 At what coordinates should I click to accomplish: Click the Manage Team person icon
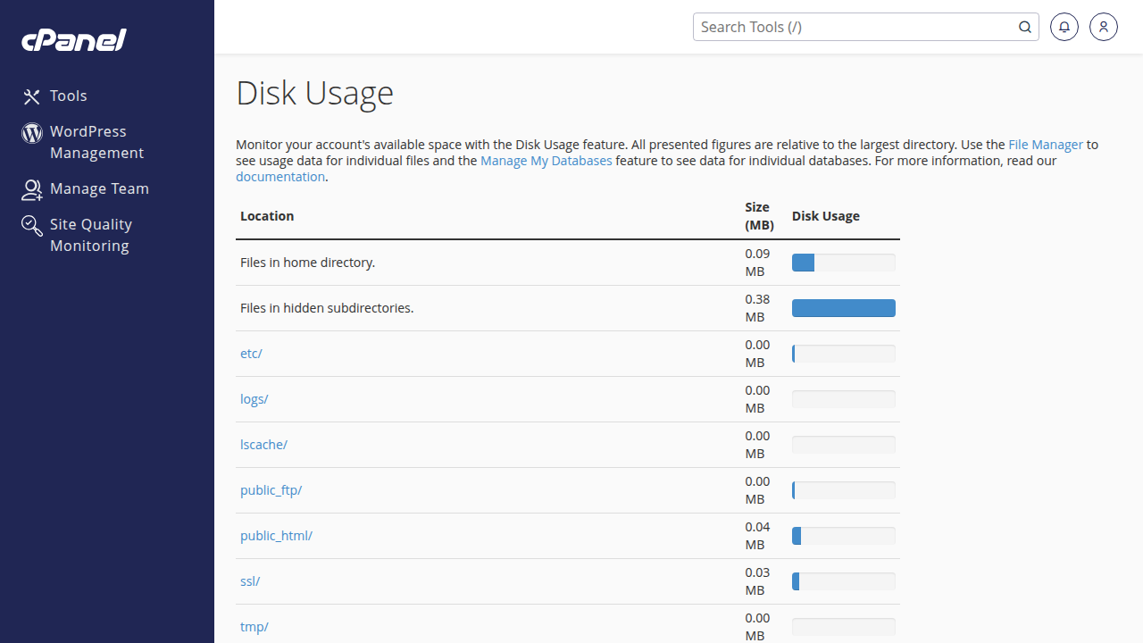pyautogui.click(x=32, y=189)
